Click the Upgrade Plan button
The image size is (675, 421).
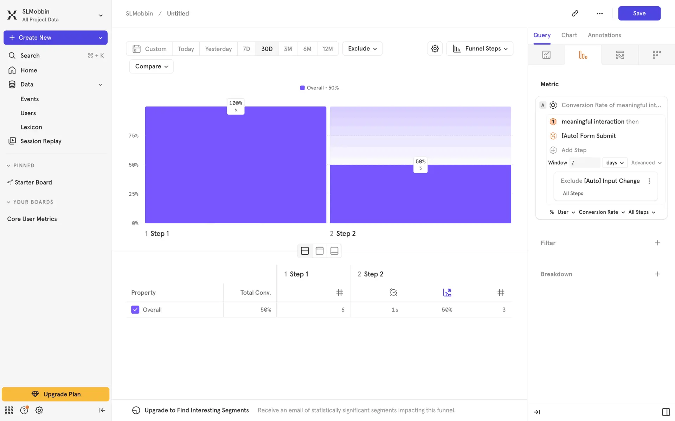56,394
